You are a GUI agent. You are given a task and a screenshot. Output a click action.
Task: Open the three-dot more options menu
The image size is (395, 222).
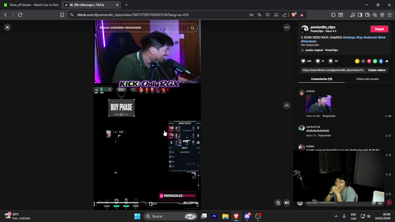287,27
